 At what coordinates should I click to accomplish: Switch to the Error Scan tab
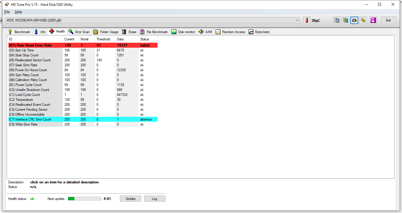pos(79,32)
